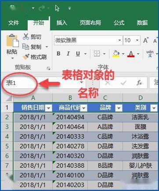The width and height of the screenshot is (159, 191).
Task: Switch to the 公式 tab
Action: (119, 23)
